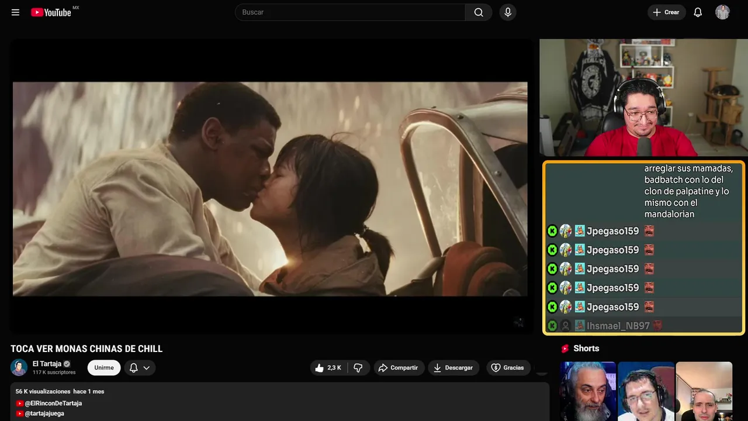Open first Shorts thumbnail, bearded man
Screen dimensions: 748x421
588,391
